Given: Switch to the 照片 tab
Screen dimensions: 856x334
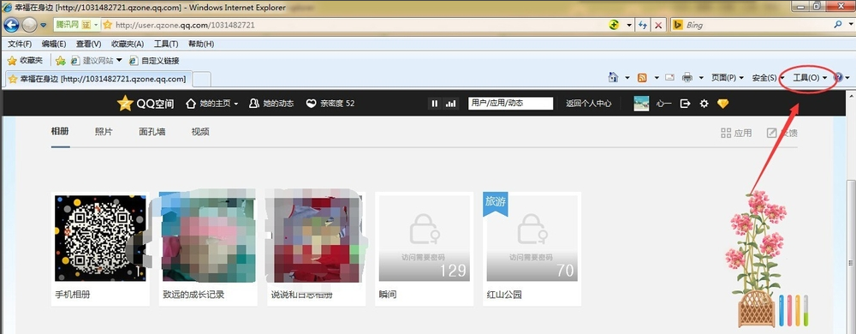Looking at the screenshot, I should click(x=104, y=132).
